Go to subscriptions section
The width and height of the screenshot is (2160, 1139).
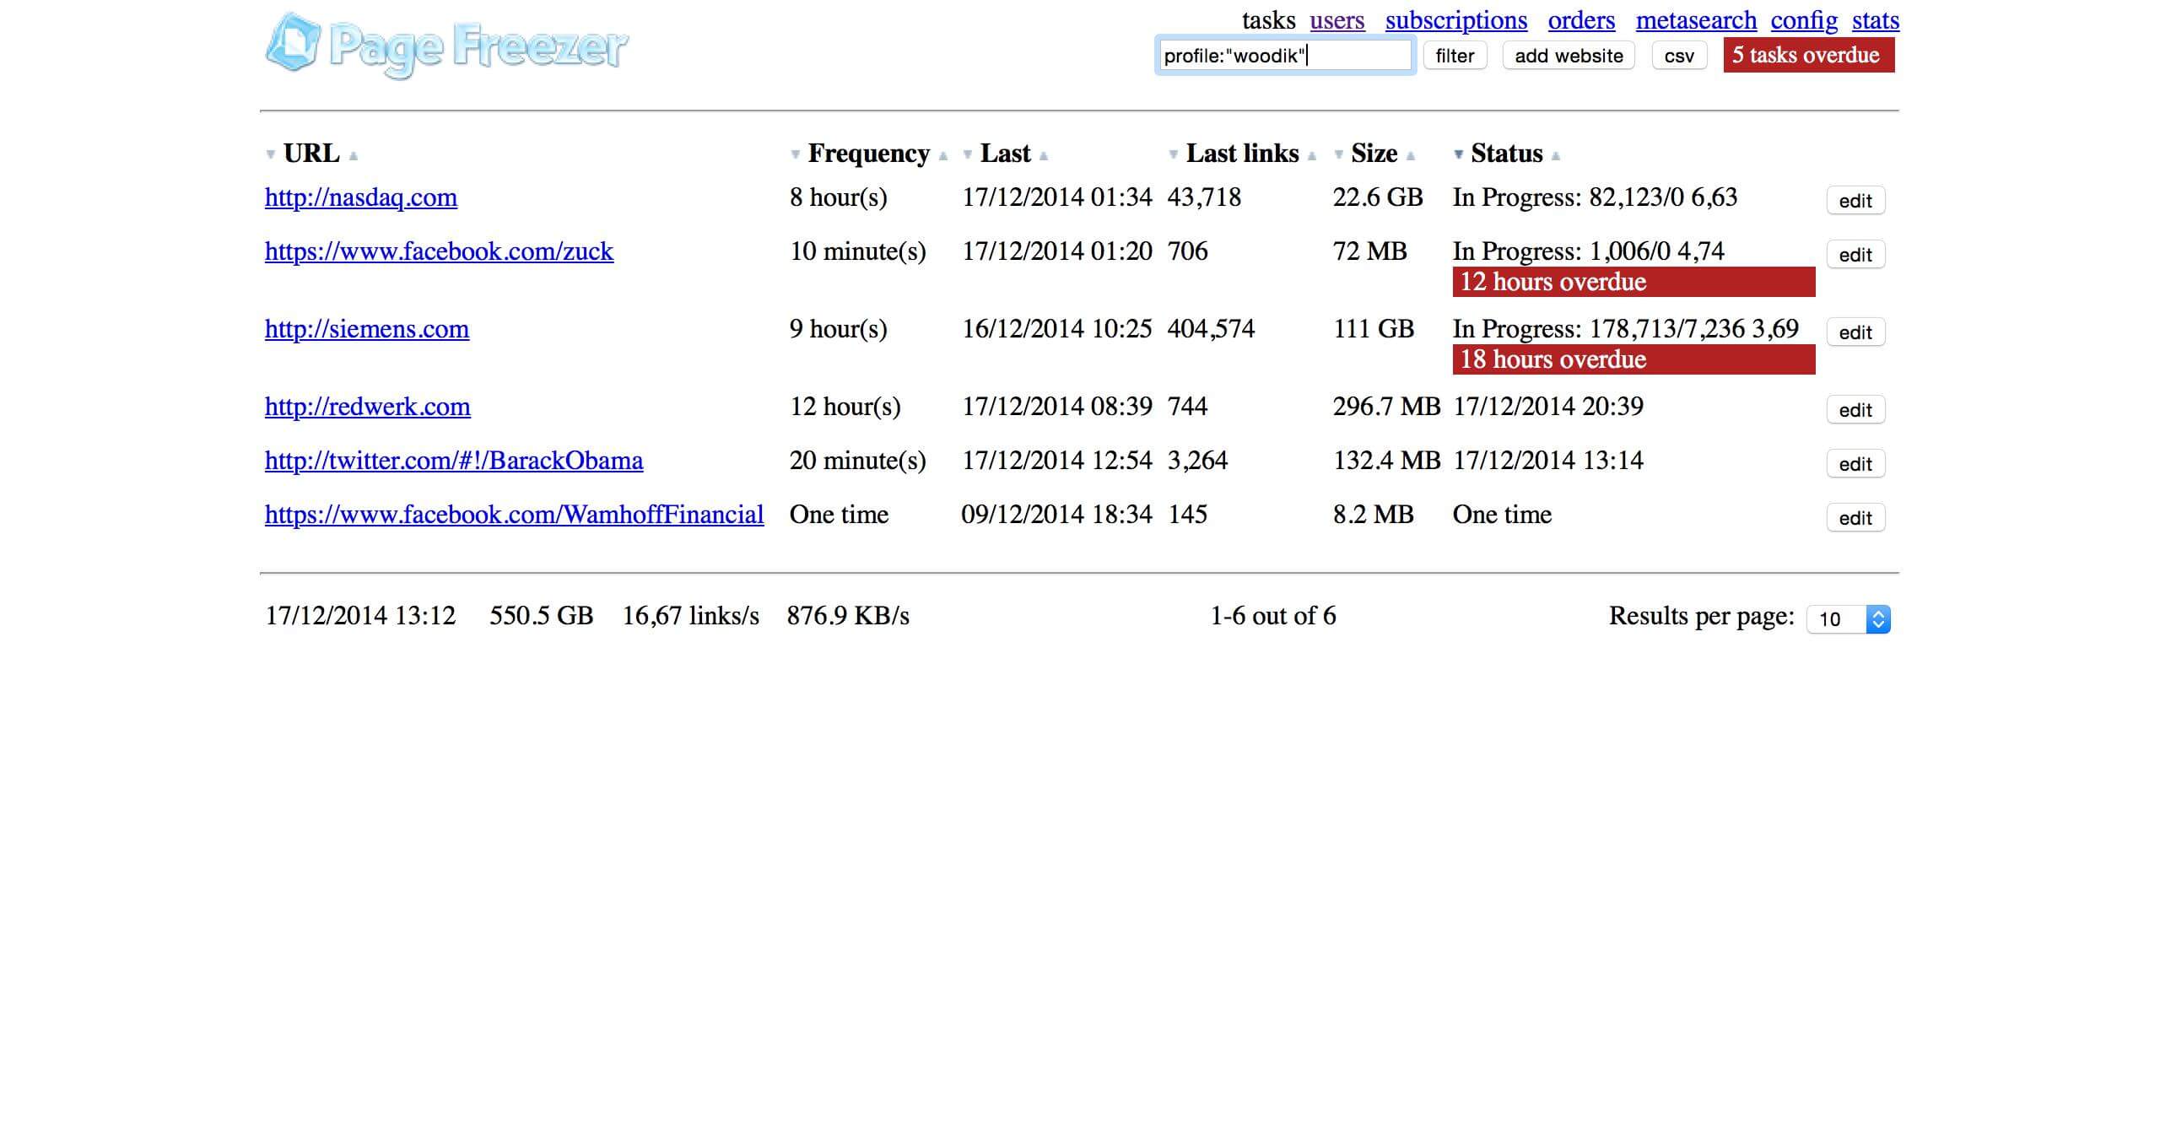click(1456, 20)
